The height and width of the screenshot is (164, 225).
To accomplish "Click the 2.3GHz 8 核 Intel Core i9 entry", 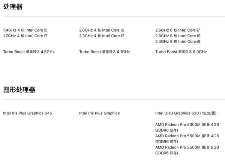I will [x=178, y=36].
